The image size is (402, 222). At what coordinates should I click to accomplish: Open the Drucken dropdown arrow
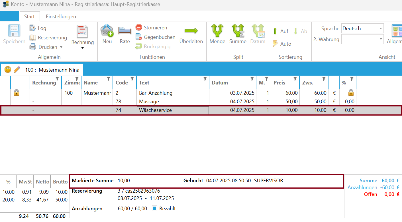point(61,47)
